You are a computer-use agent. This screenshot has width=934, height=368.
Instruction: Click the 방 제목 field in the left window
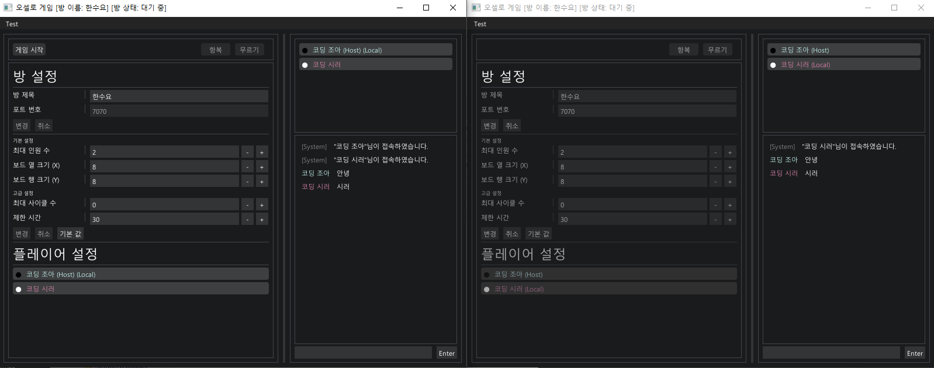point(179,96)
